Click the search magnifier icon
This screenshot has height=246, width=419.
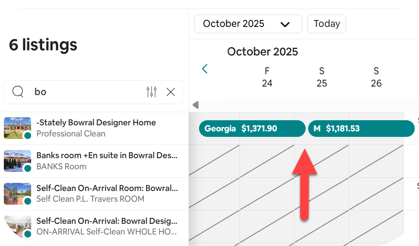point(17,92)
